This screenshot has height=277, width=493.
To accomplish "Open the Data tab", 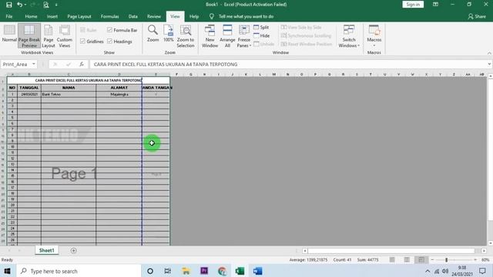I will pyautogui.click(x=132, y=16).
